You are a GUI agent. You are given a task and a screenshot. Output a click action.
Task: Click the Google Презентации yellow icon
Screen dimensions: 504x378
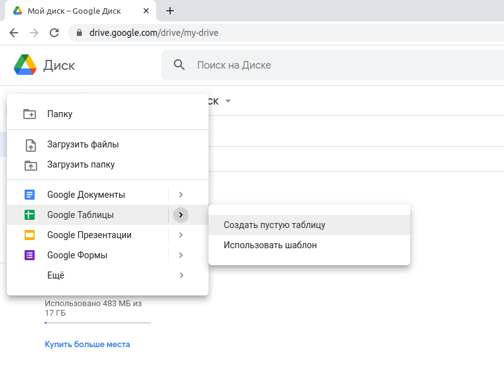tap(30, 235)
